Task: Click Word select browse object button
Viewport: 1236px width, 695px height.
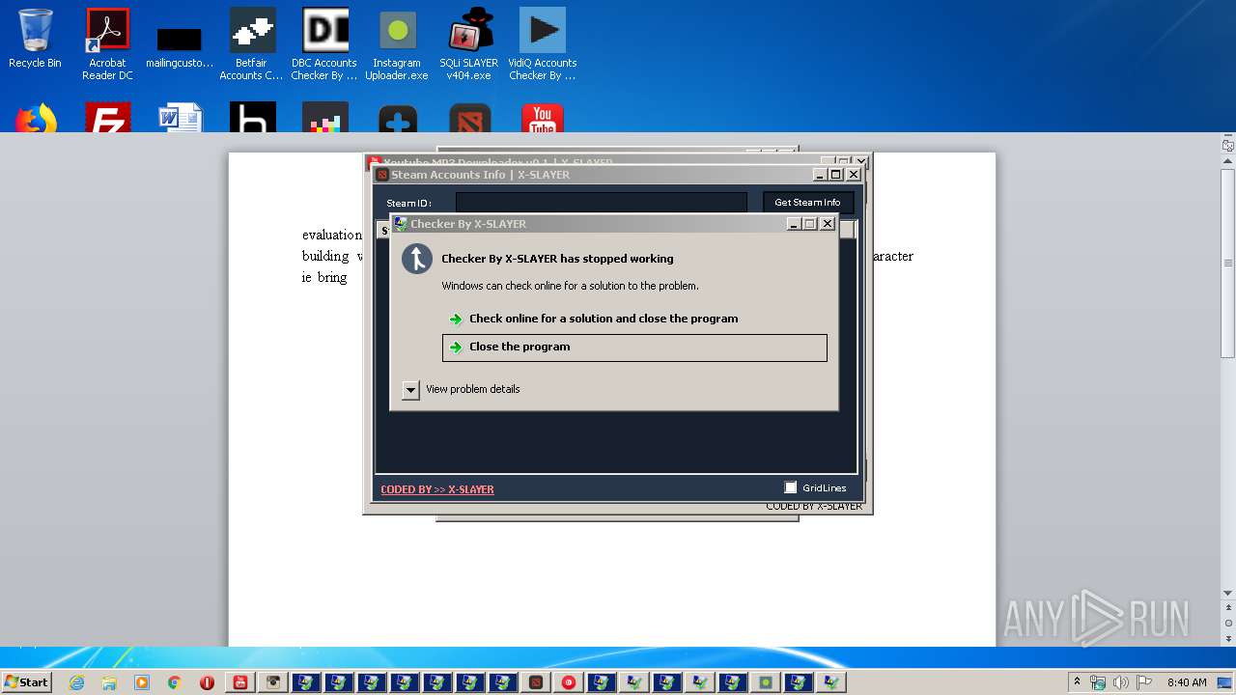Action: pyautogui.click(x=1228, y=624)
